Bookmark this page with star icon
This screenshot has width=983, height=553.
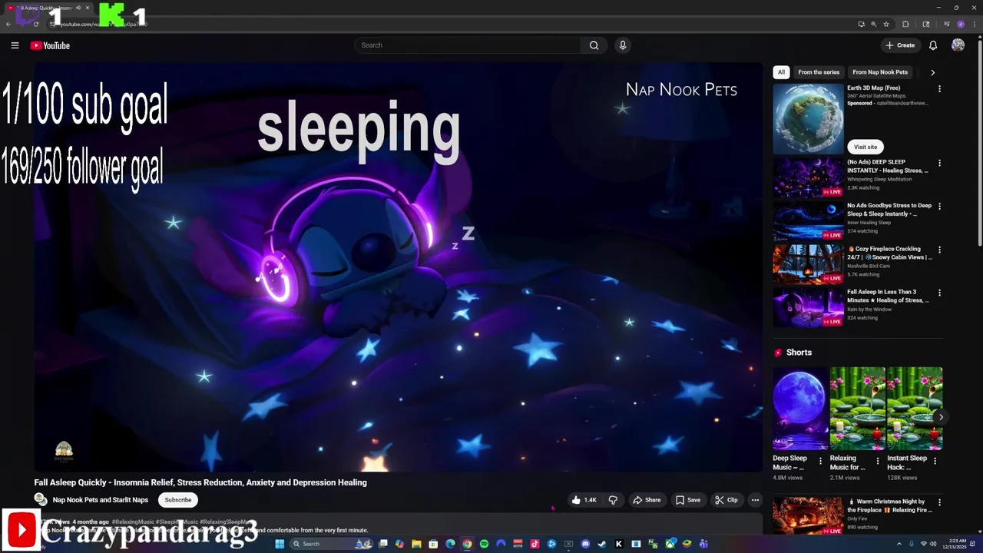pos(886,24)
